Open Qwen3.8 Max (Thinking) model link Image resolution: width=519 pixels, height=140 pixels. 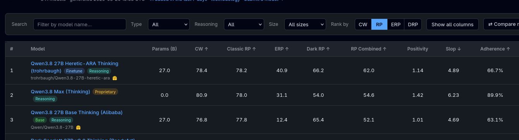coord(60,91)
